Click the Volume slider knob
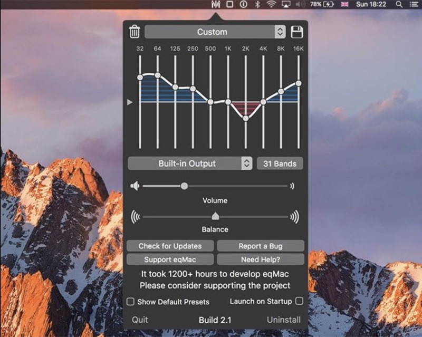Image resolution: width=422 pixels, height=337 pixels. tap(184, 186)
